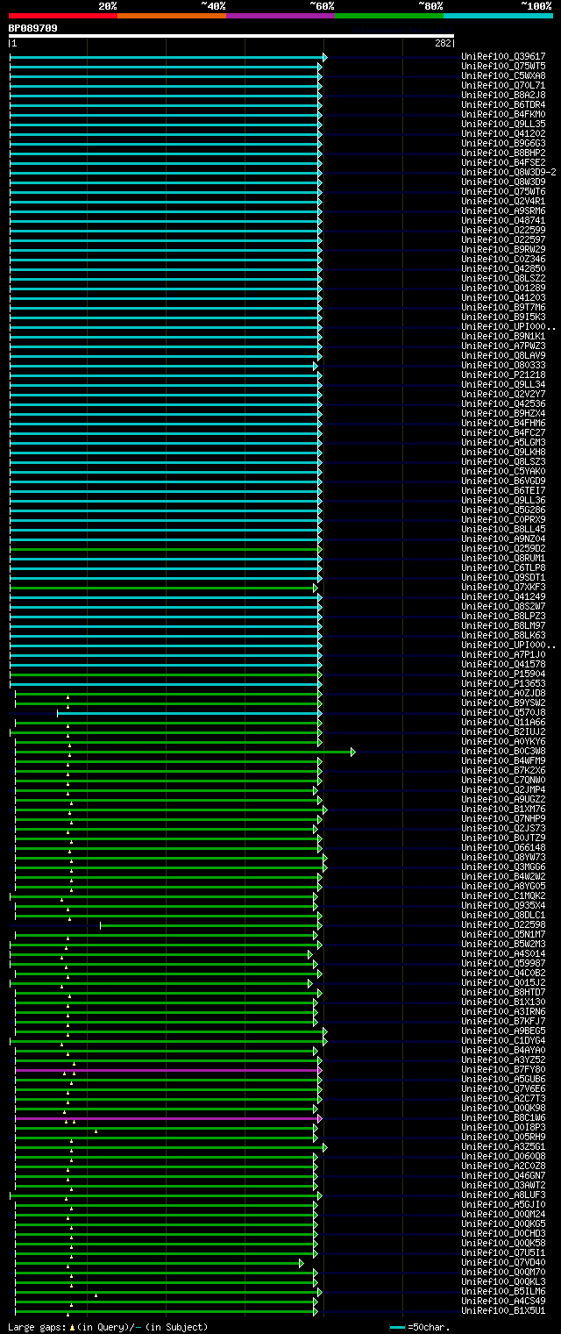Image resolution: width=561 pixels, height=1334 pixels.
Task: Select label UniRef100_C5YAK0
Action: [x=503, y=472]
